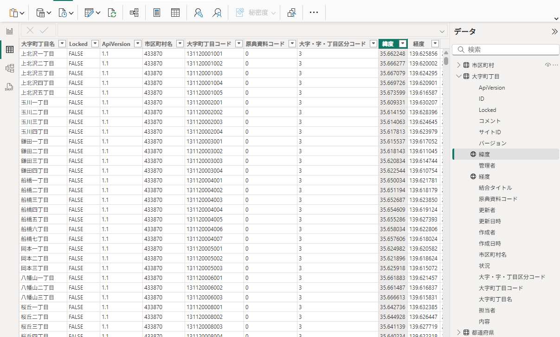Select the 結合タイトル field in データ pane
The height and width of the screenshot is (337, 560).
coord(496,188)
